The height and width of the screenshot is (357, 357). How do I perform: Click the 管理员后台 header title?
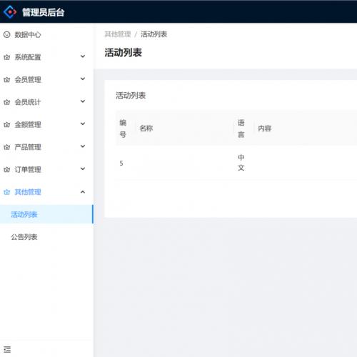(43, 12)
